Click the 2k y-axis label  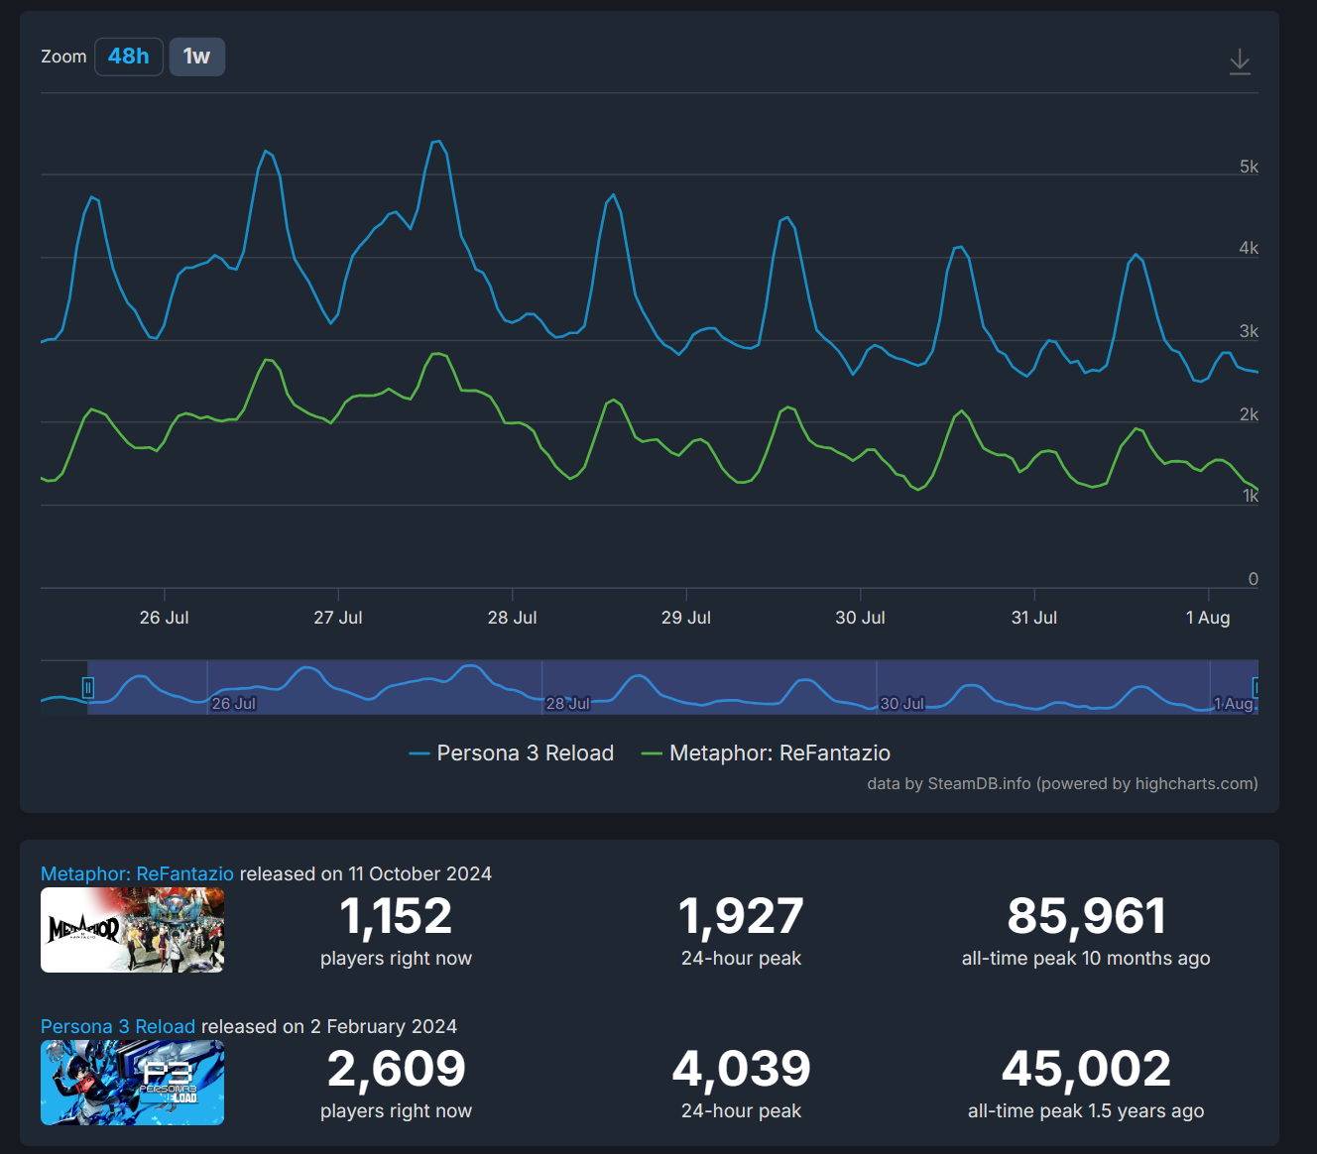click(x=1249, y=414)
